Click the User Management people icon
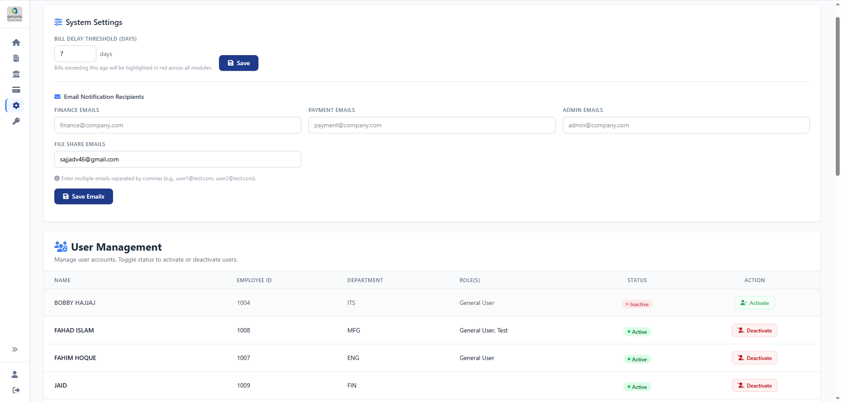 61,247
